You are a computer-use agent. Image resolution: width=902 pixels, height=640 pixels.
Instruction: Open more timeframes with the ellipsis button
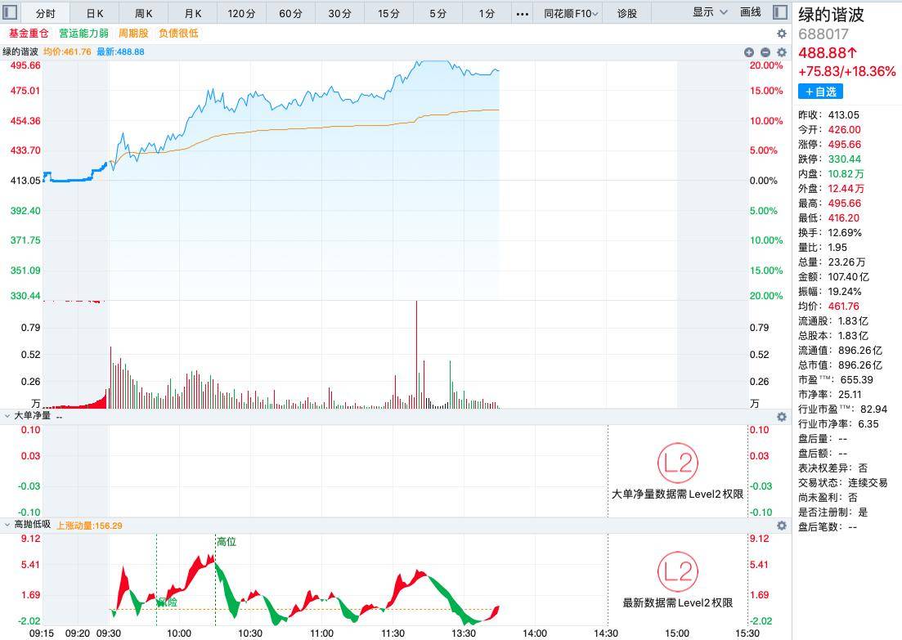pyautogui.click(x=522, y=14)
